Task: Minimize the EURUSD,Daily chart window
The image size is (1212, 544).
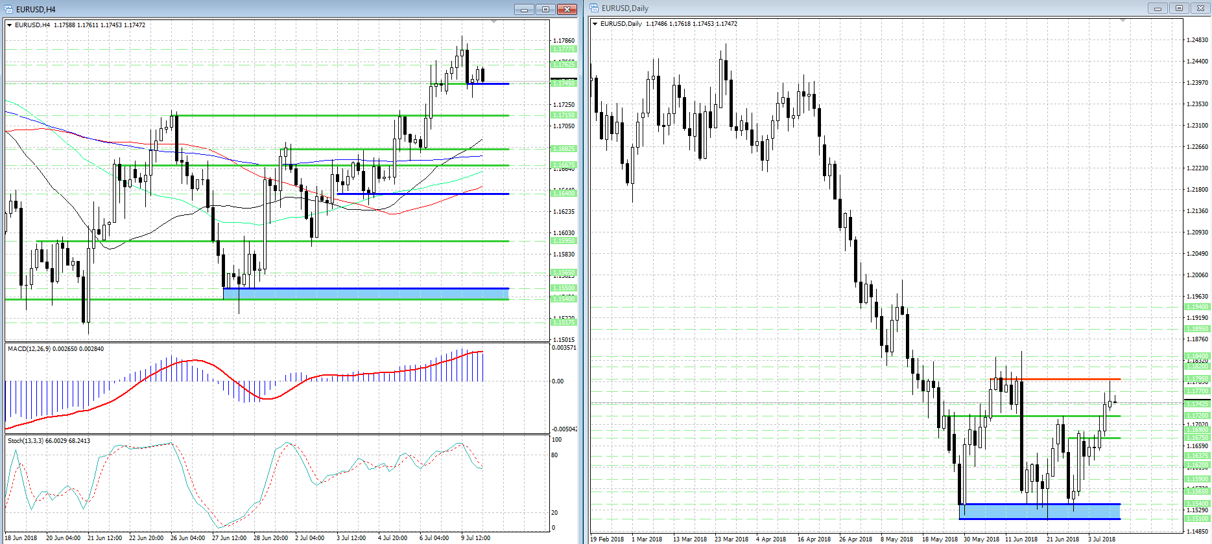Action: pos(1158,8)
